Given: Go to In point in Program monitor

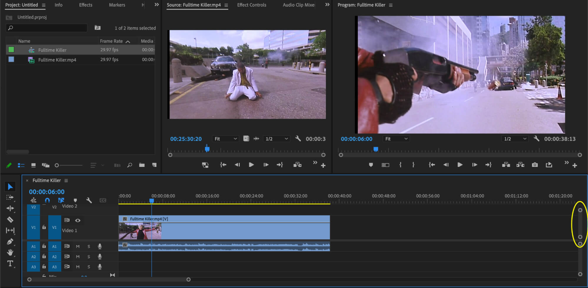Looking at the screenshot, I should [432, 165].
